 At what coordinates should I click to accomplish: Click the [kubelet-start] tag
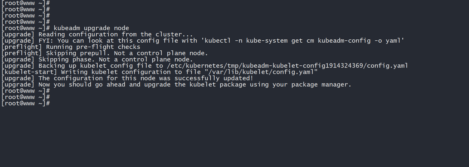coord(29,72)
